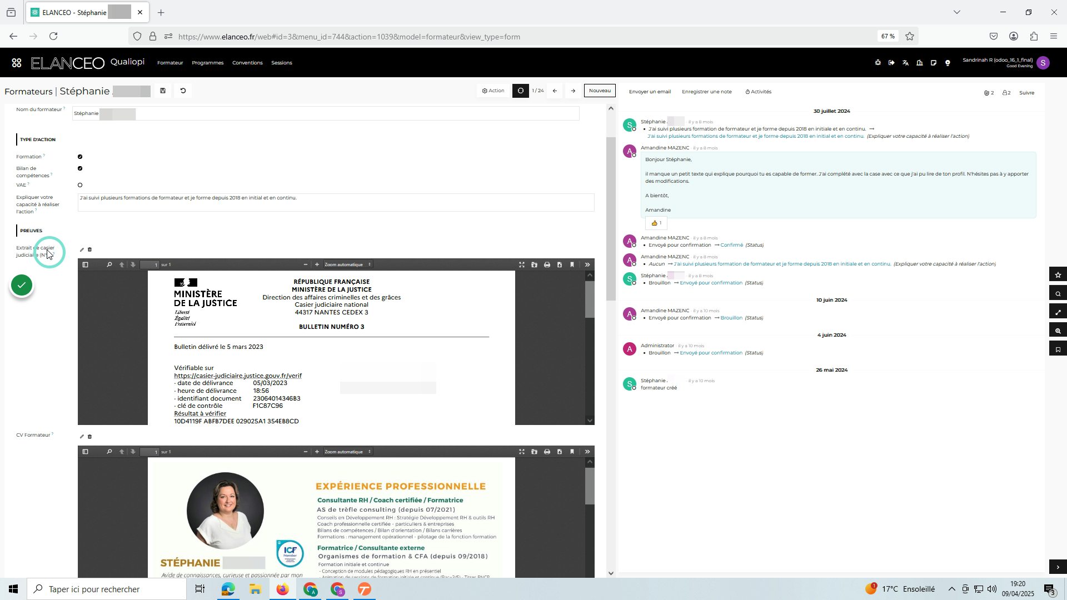Open search in casier judiciaire PDF viewer
Image resolution: width=1067 pixels, height=600 pixels.
(x=109, y=265)
